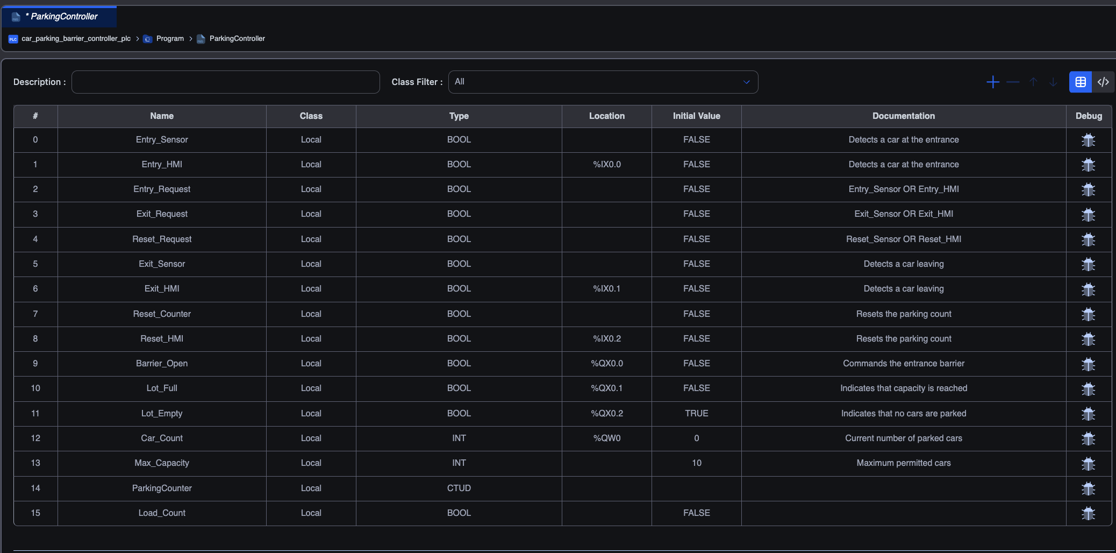Select the ParkingController editor tab
The image size is (1116, 553).
tap(59, 17)
